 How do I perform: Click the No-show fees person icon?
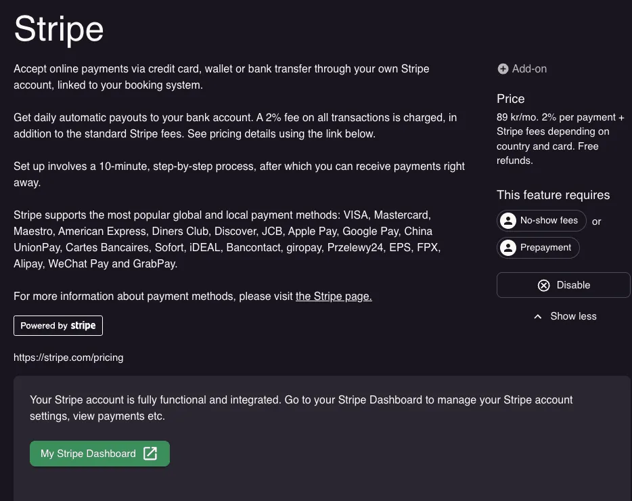pyautogui.click(x=508, y=221)
